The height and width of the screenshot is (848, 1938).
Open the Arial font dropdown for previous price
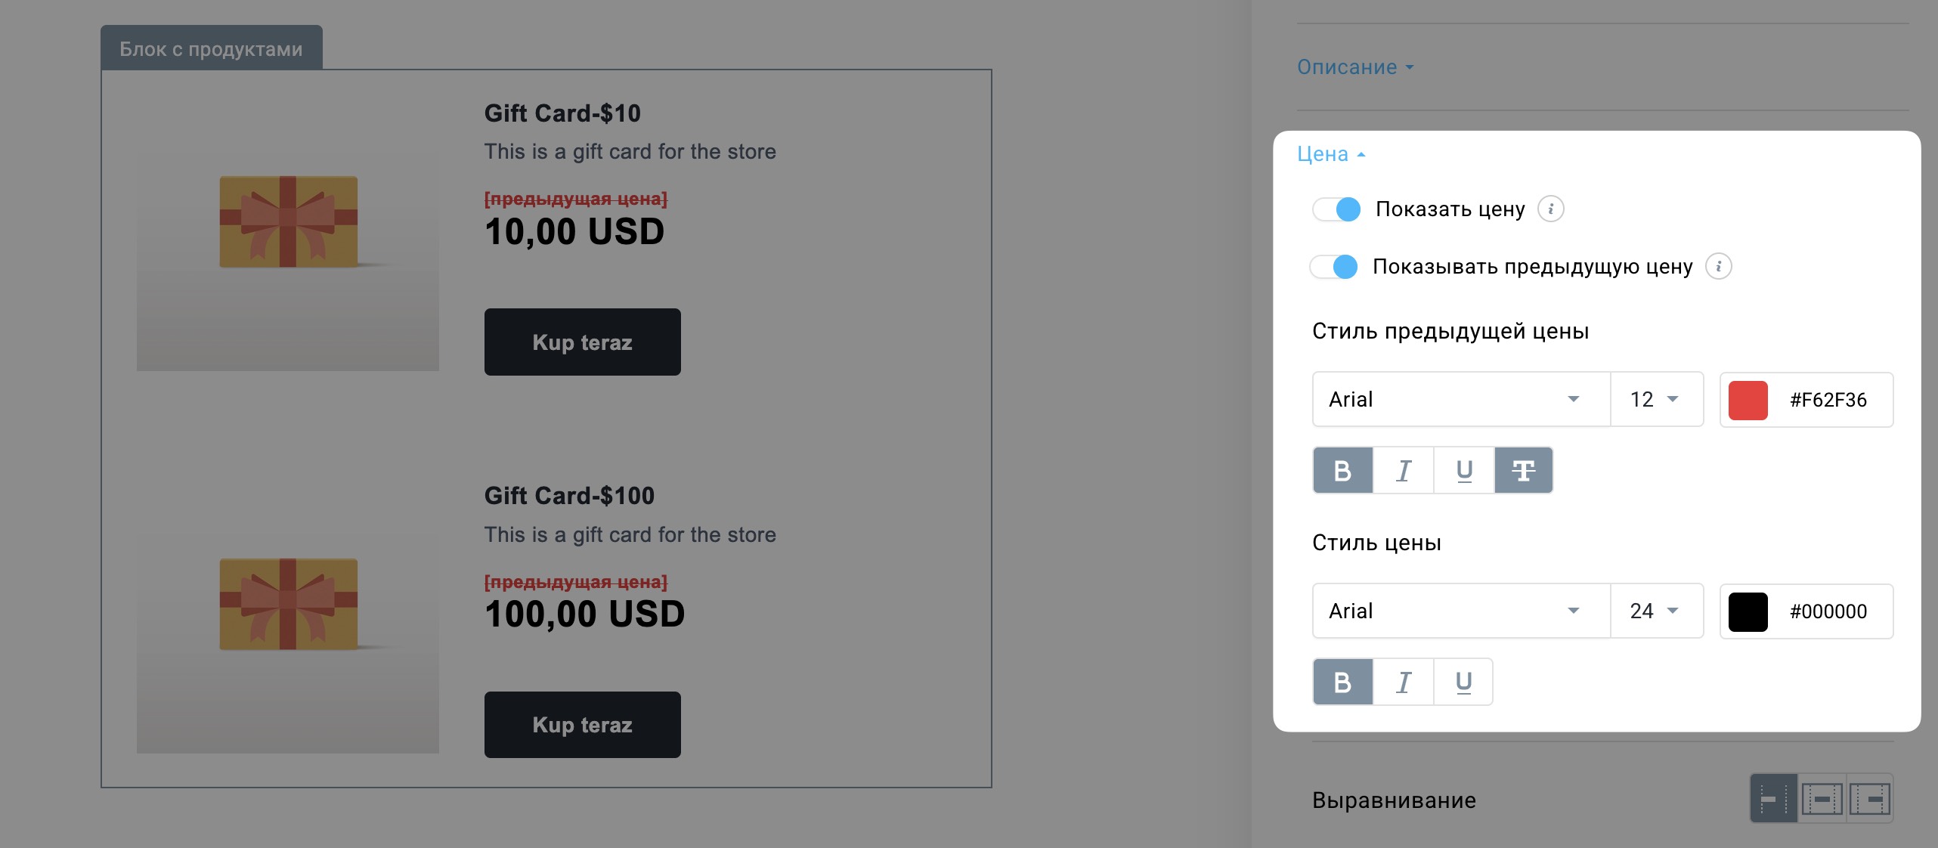(1461, 399)
